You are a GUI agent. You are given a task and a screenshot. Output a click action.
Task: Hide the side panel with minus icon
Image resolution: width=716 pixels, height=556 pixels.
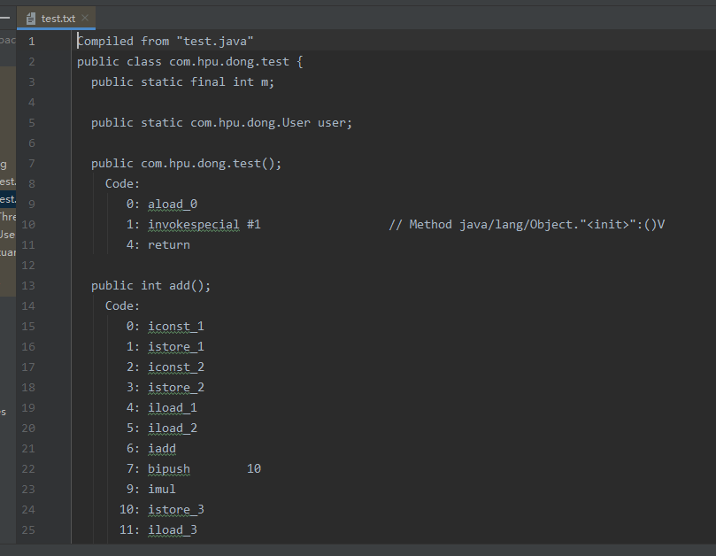point(4,19)
